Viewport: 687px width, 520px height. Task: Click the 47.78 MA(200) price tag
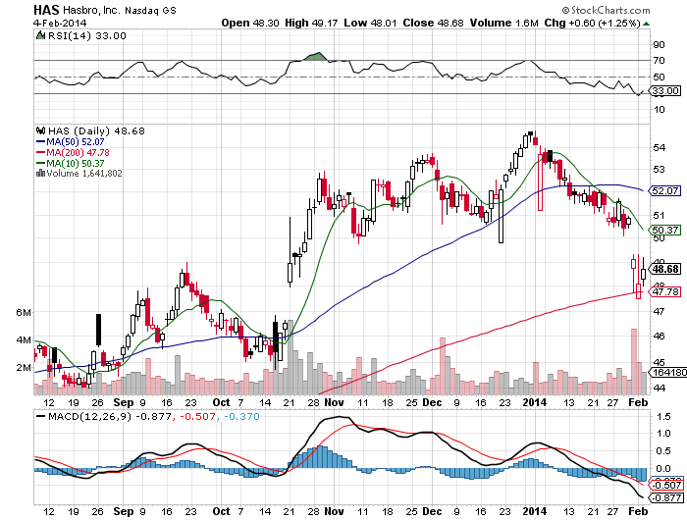[665, 291]
